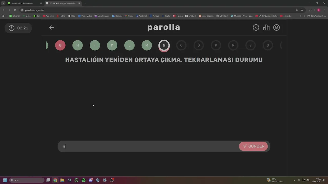328x184 pixels.
Task: Select the green L letter circle
Action: point(129,45)
